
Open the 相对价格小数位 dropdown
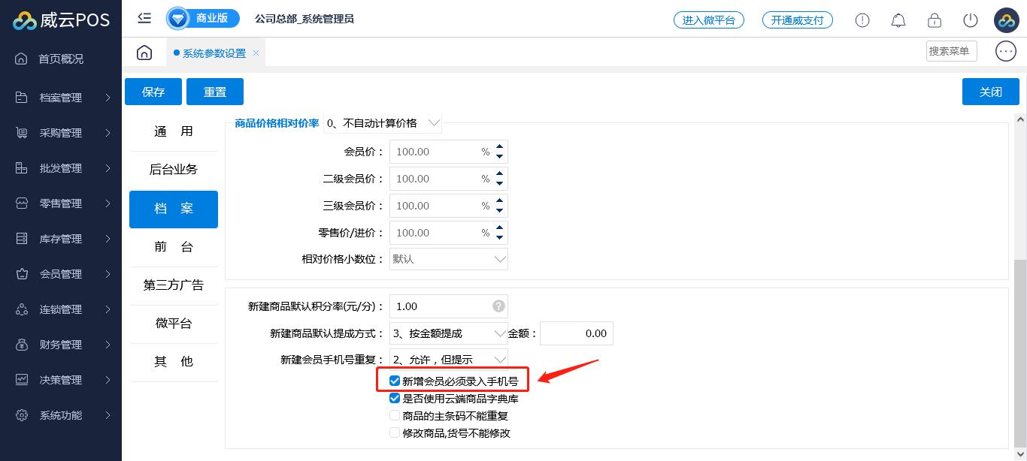click(x=448, y=259)
